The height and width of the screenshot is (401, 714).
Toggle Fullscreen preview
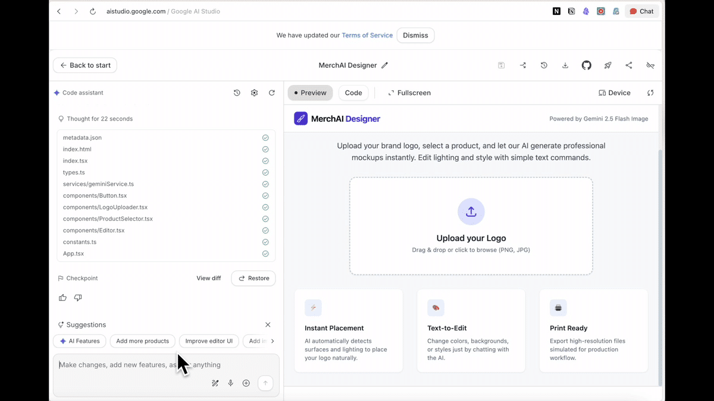coord(409,93)
